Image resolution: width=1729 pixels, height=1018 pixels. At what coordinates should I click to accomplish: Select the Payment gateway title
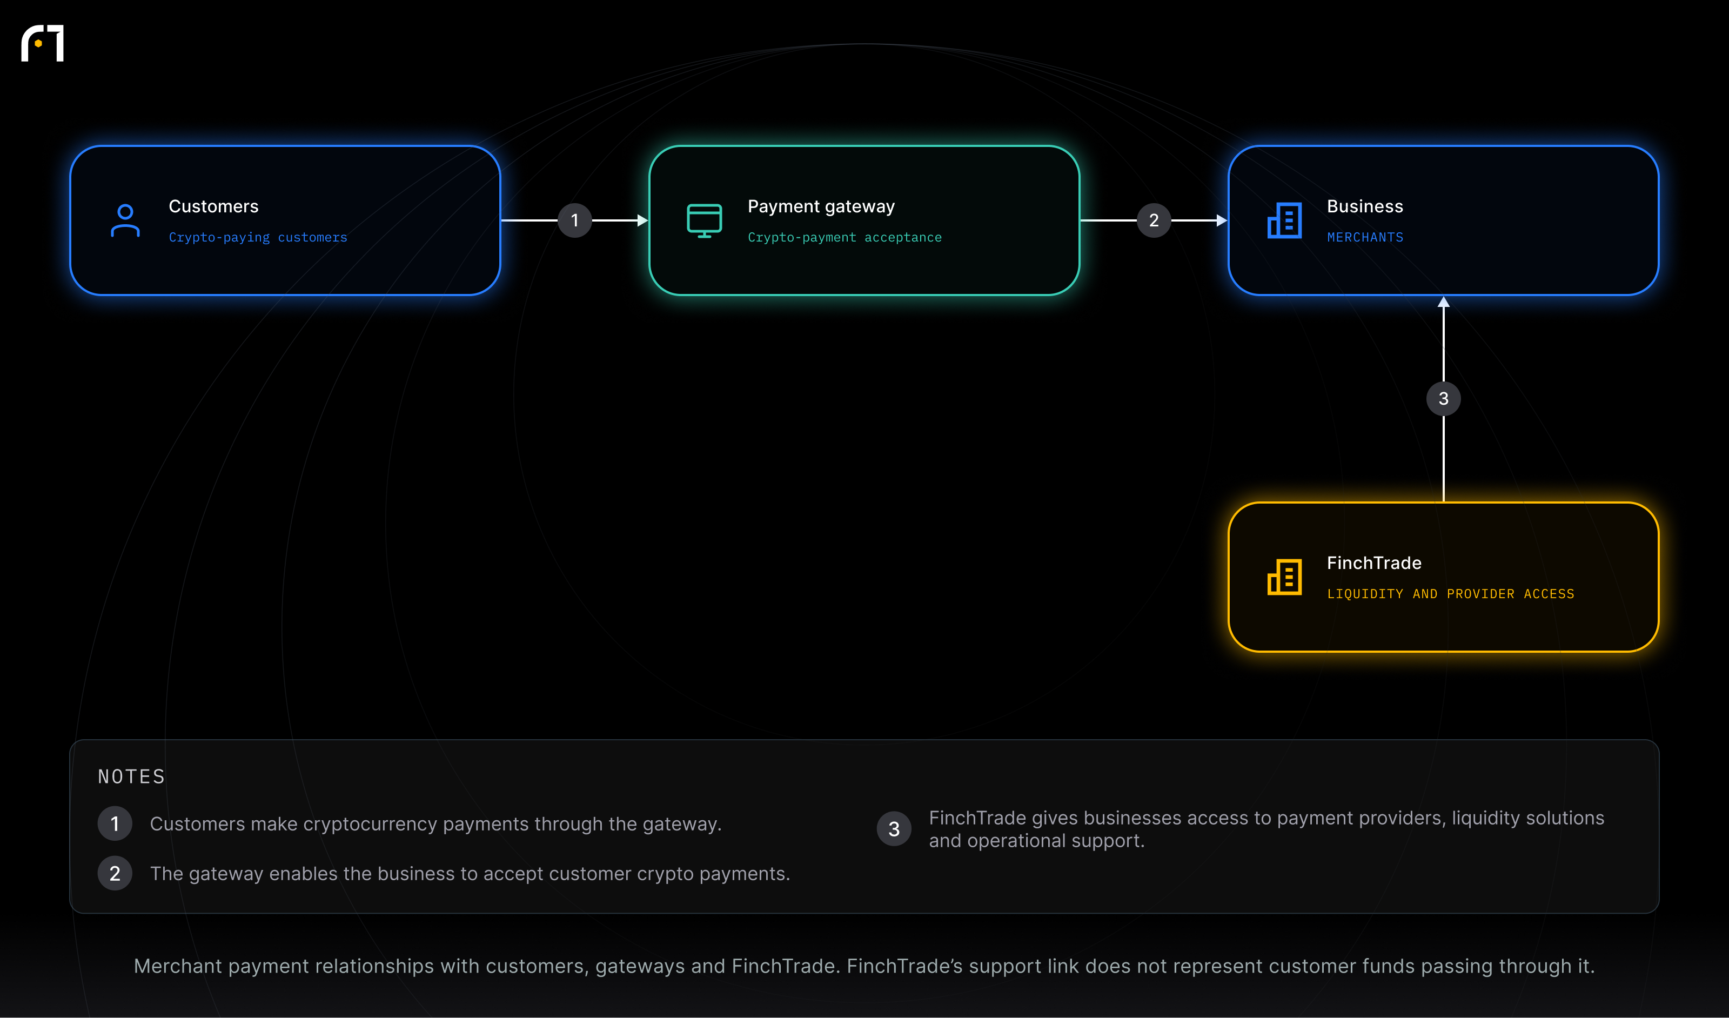821,206
